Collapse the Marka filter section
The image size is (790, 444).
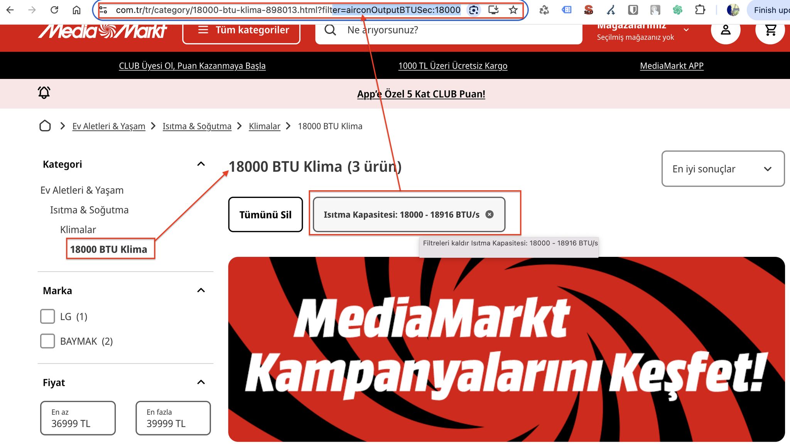[x=201, y=291]
